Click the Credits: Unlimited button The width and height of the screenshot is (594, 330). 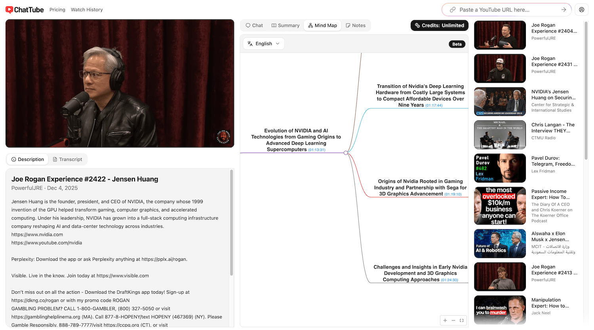tap(439, 25)
